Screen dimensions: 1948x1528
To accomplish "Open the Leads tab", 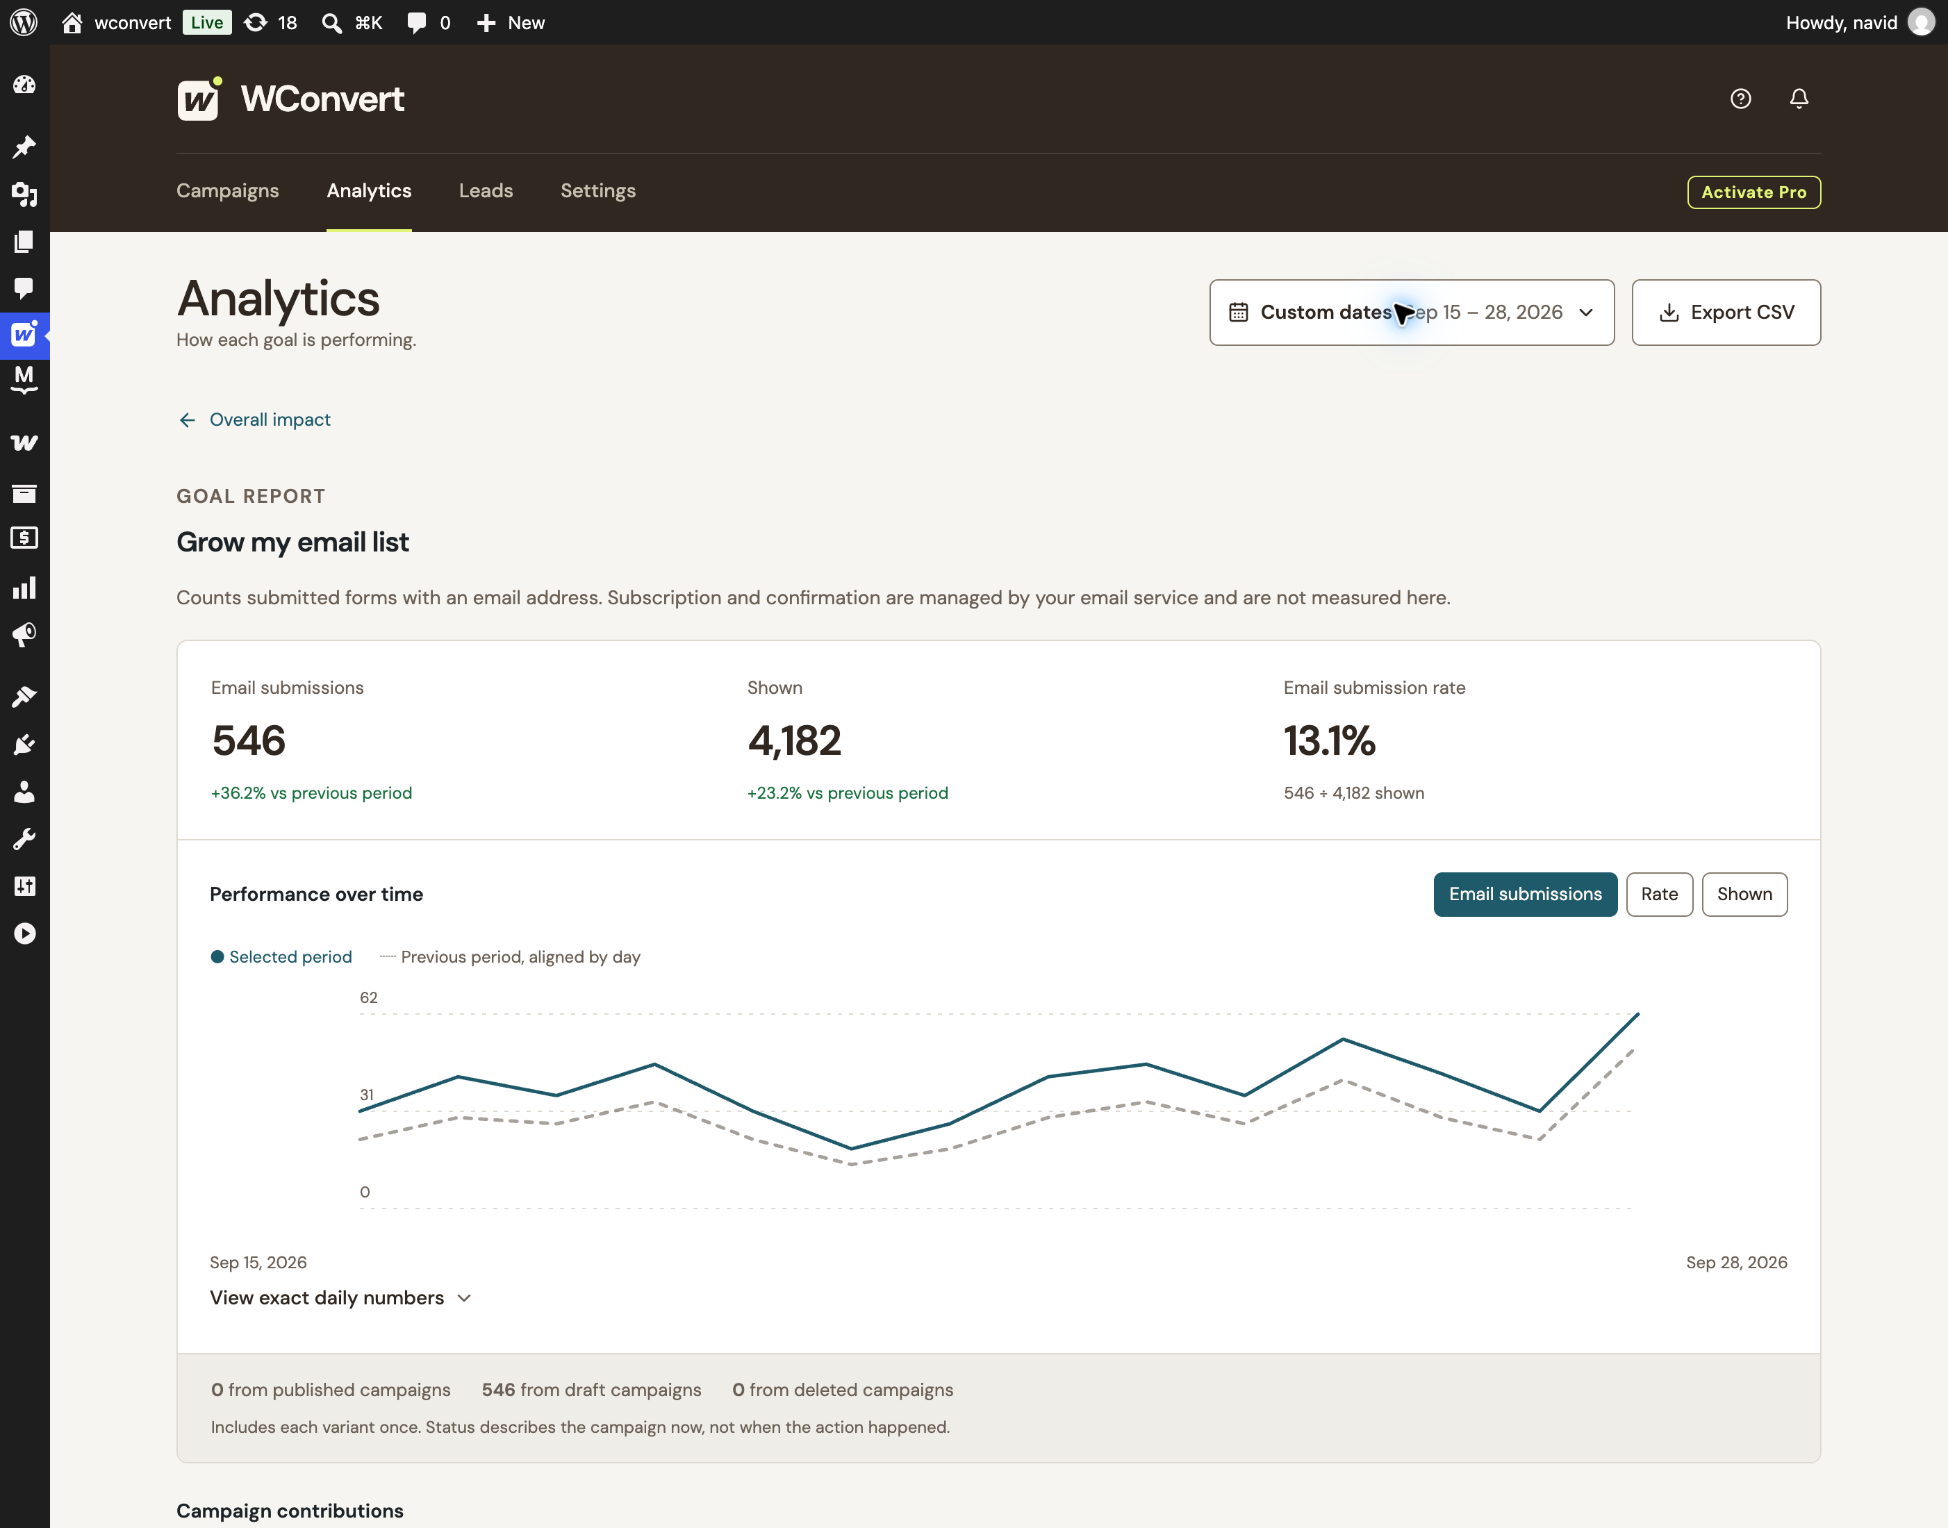I will click(486, 190).
